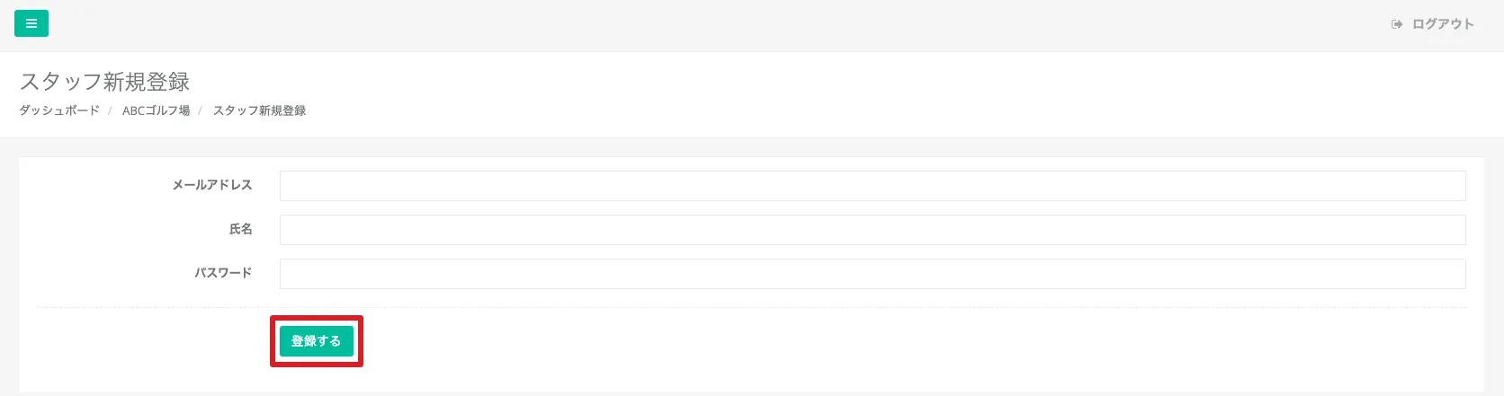Click empty area of top header bar

pos(720,24)
